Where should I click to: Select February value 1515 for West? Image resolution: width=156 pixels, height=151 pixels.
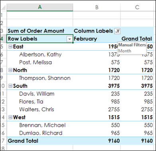coord(114,117)
